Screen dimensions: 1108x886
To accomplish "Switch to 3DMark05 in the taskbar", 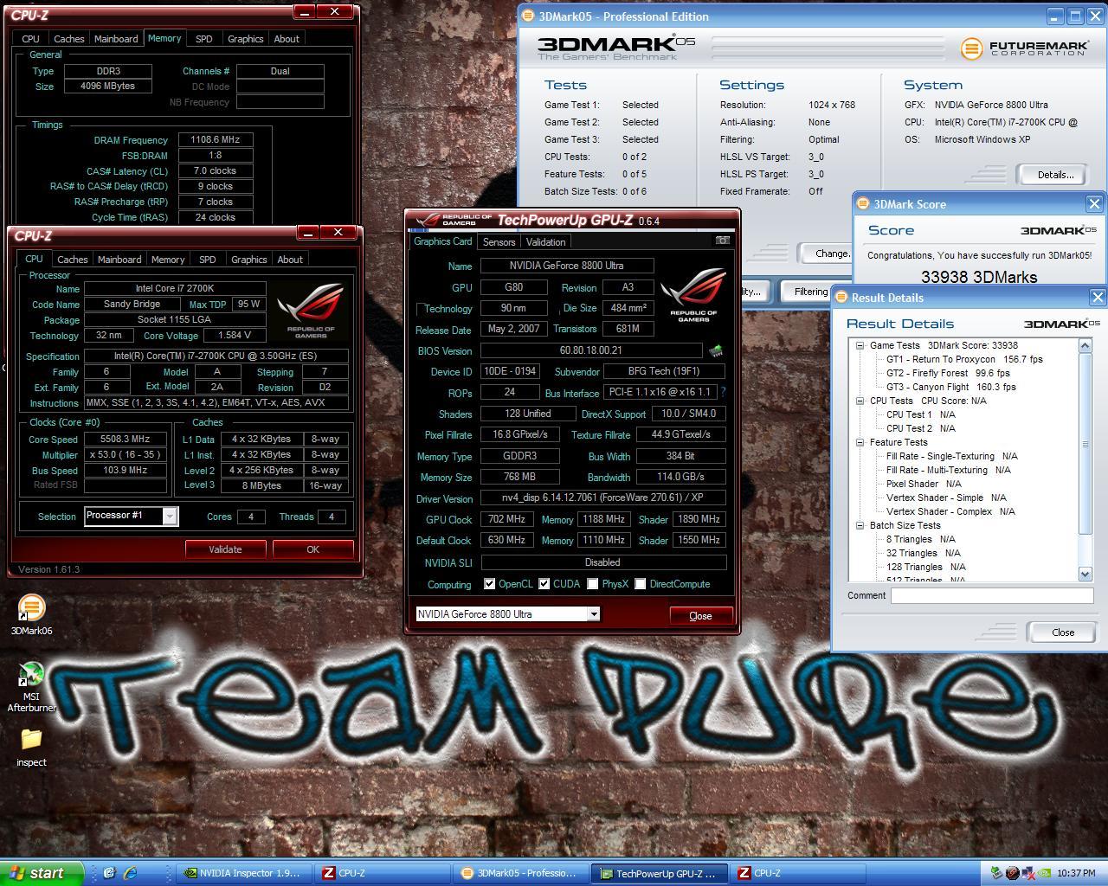I will tap(522, 873).
